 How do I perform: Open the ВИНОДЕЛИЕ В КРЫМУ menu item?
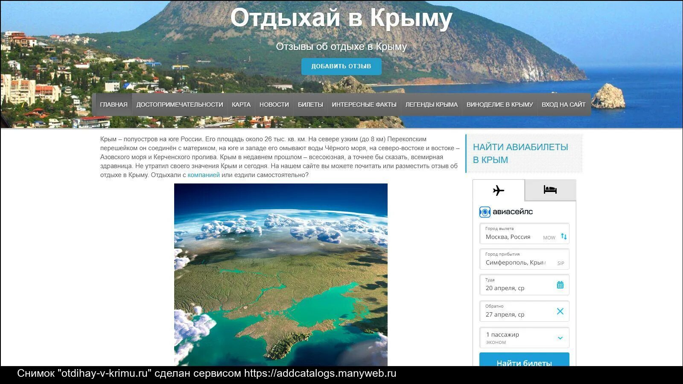(500, 105)
